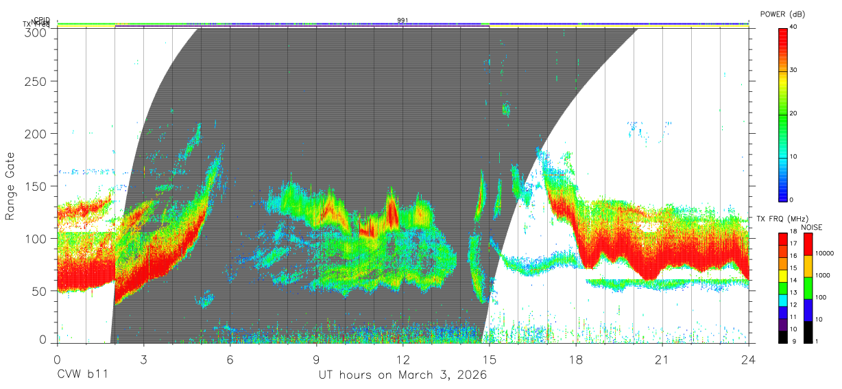Click the CPID label above the plot
The height and width of the screenshot is (389, 842).
coord(42,20)
